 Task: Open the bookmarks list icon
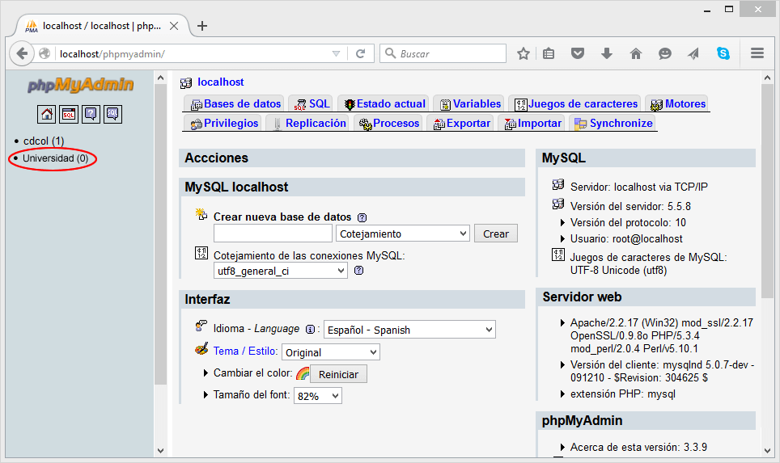point(549,53)
